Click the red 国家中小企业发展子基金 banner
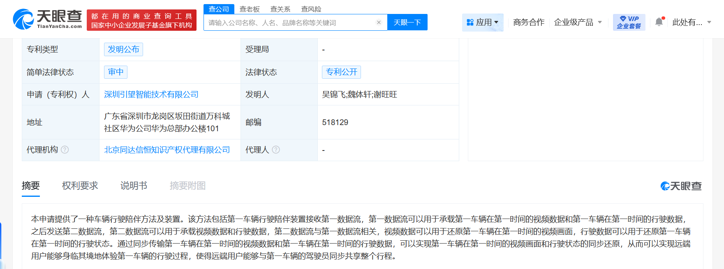The width and height of the screenshot is (724, 269). pyautogui.click(x=141, y=21)
